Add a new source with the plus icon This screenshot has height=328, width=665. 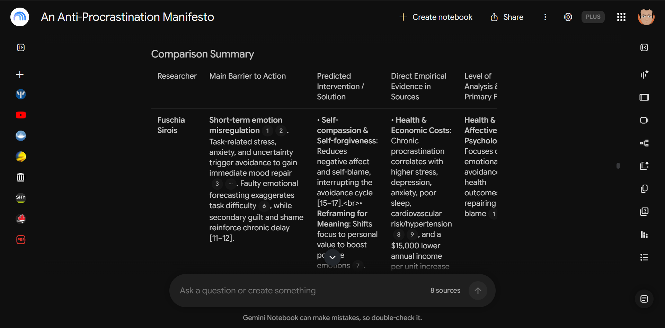tap(20, 74)
